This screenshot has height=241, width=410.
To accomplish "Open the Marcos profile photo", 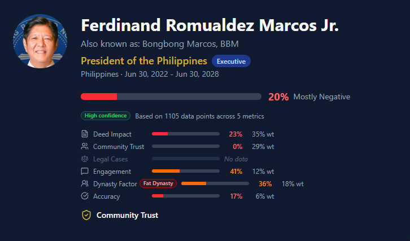I will (x=39, y=42).
